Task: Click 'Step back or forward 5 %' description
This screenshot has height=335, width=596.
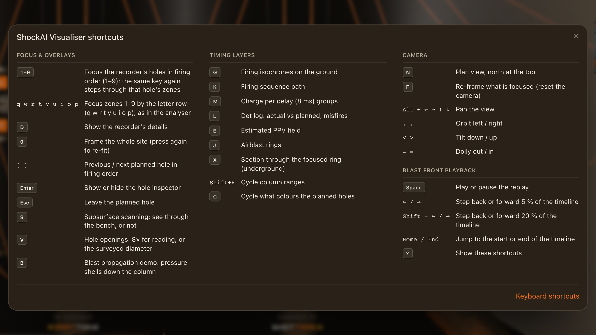Action: [x=517, y=202]
